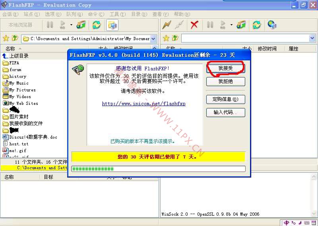This screenshot has width=318, height=226.
Task: Open the dropdown arrow beside left transfer button
Action: click(71, 25)
